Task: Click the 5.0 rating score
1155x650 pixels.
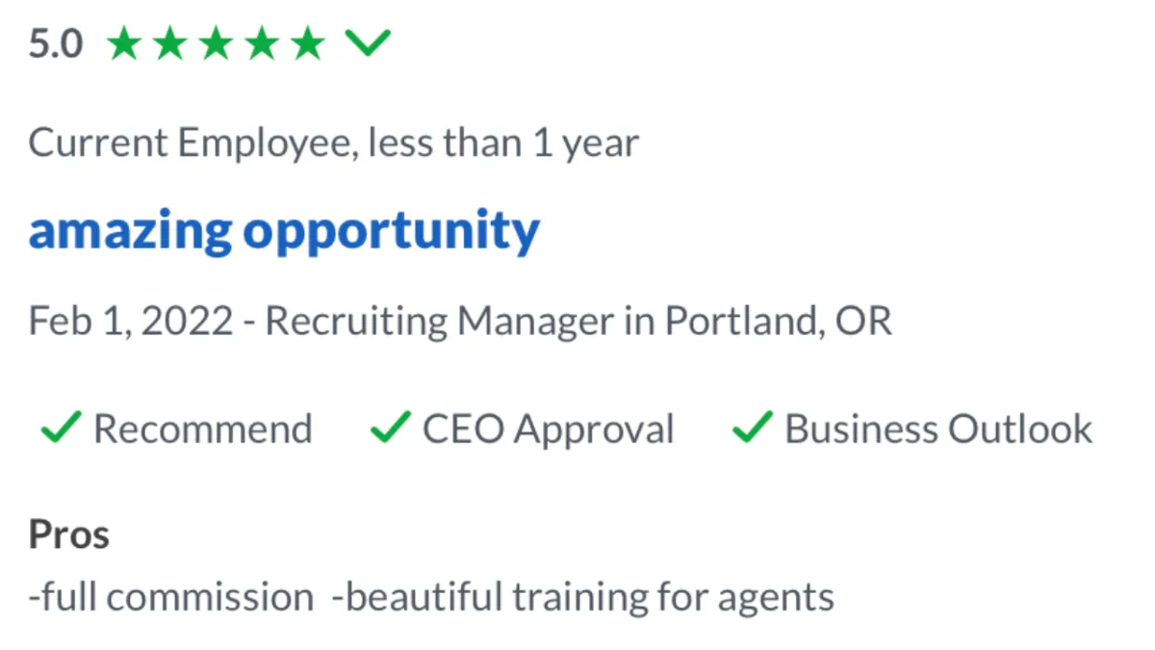Action: (x=56, y=44)
